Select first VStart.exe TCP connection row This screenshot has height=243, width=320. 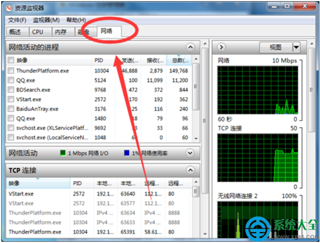tap(99, 194)
